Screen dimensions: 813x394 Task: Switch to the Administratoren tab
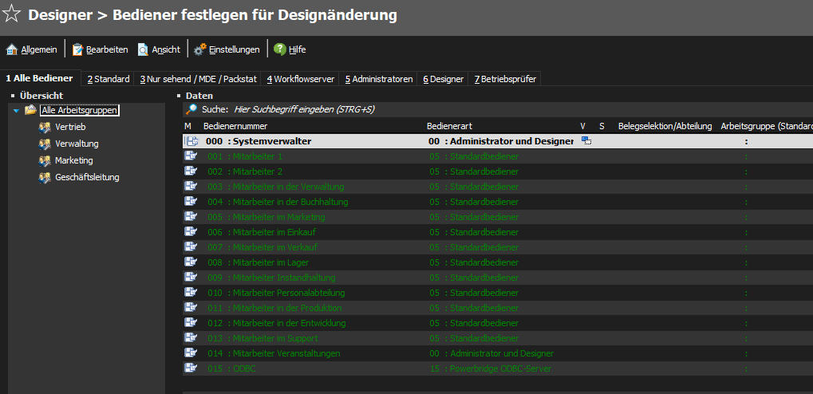pos(378,79)
